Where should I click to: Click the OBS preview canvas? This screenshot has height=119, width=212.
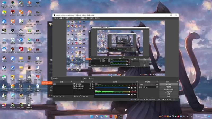coord(116,48)
